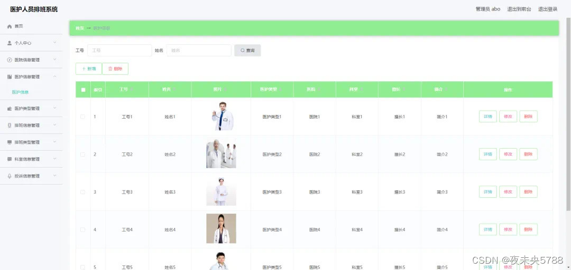The image size is (571, 270).
Task: Check the checkbox for row 工号2
Action: 82,155
